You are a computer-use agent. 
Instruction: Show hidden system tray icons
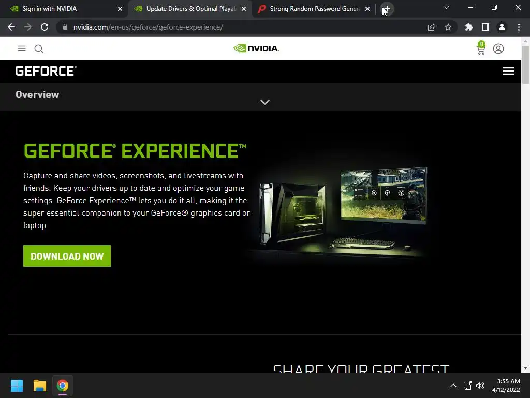point(453,386)
